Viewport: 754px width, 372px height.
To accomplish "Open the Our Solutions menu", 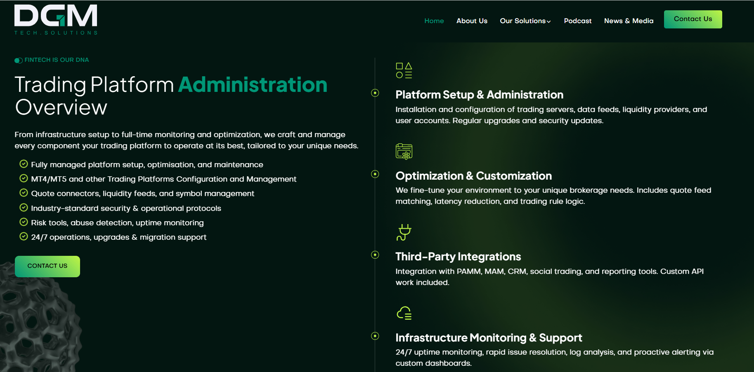I will point(525,21).
